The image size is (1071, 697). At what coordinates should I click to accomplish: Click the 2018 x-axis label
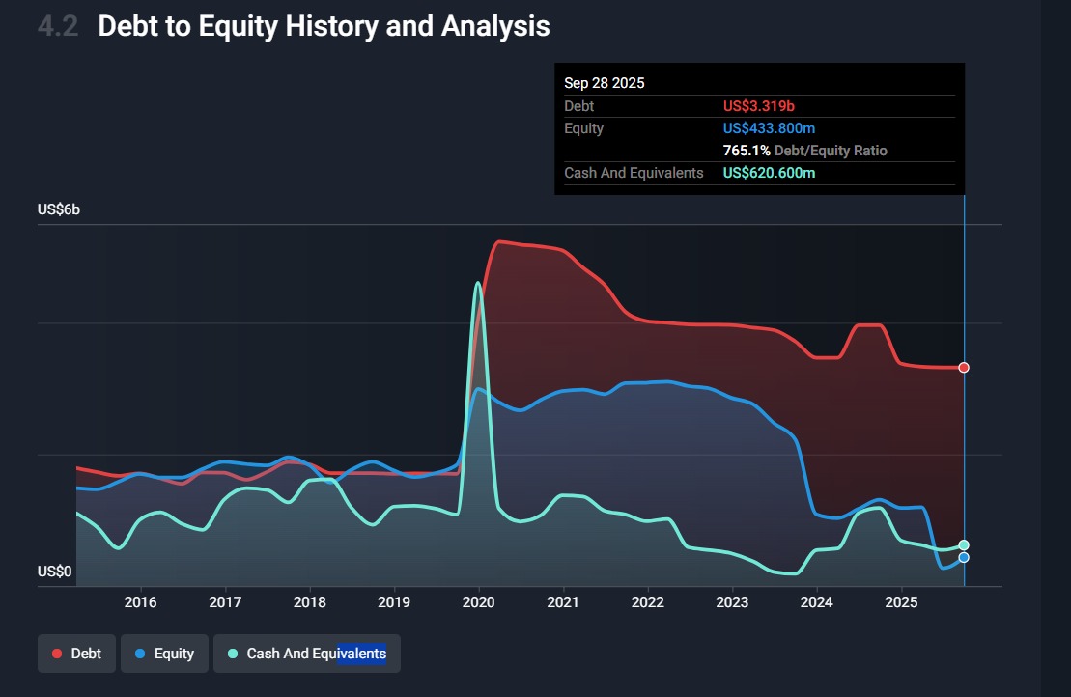(x=309, y=602)
